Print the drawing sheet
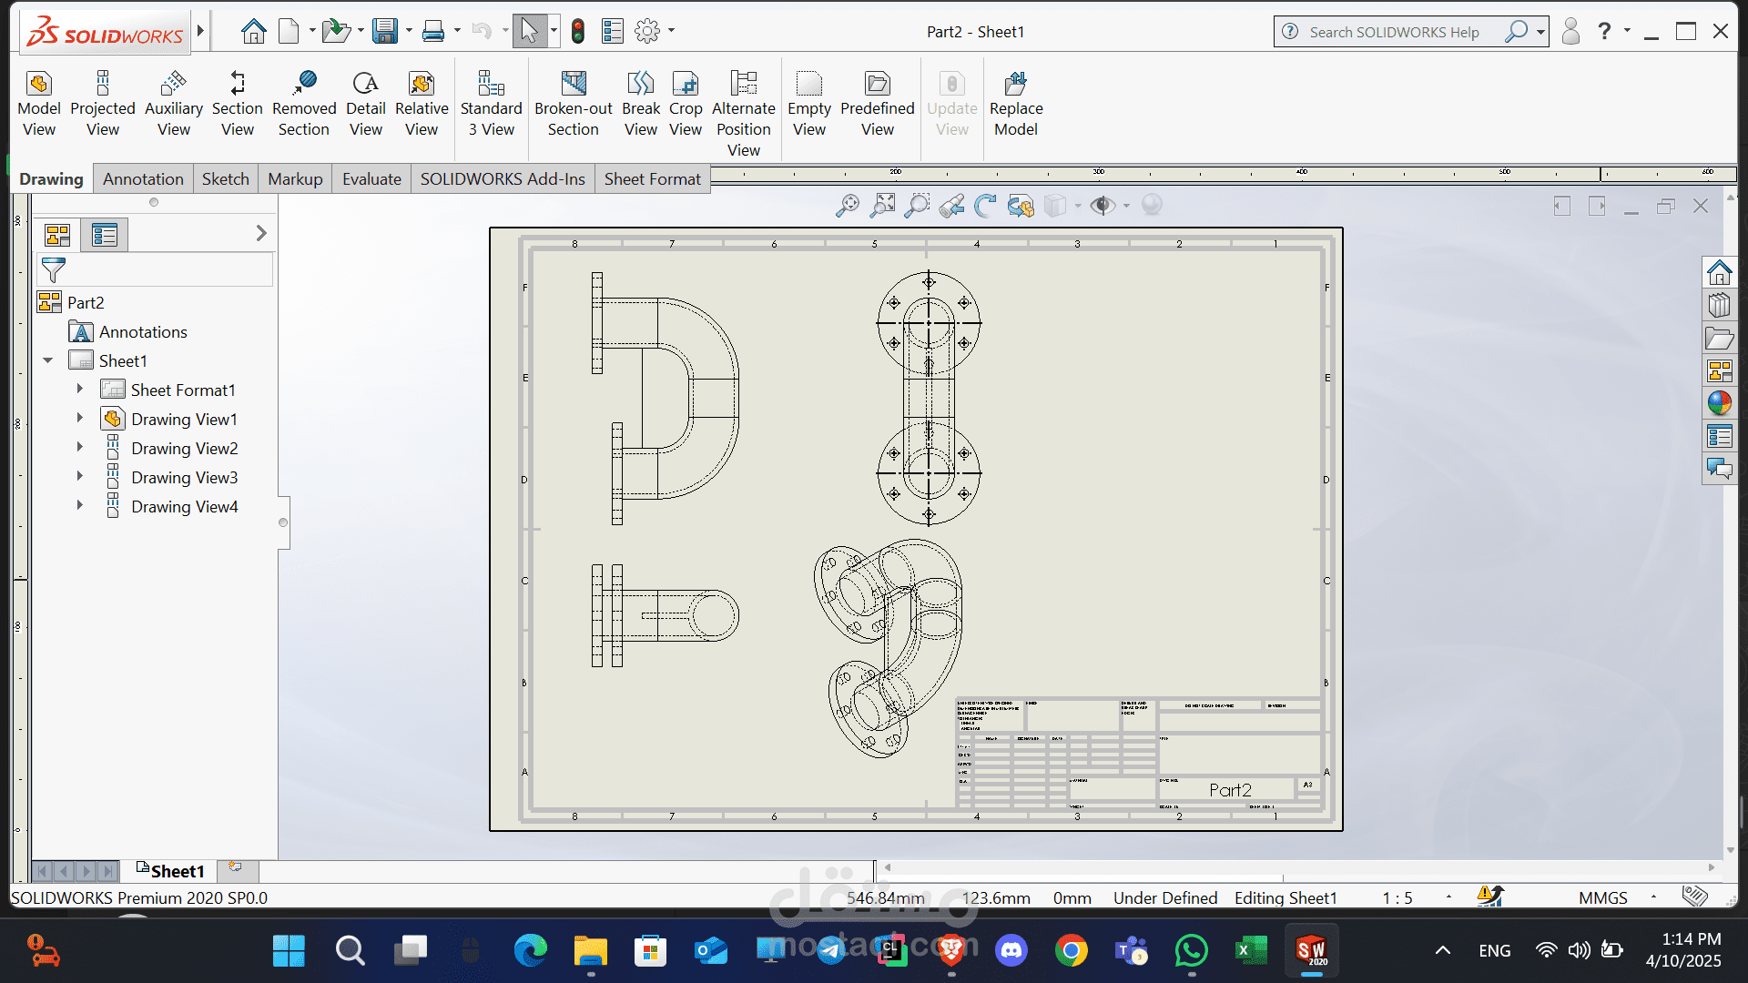 433,31
